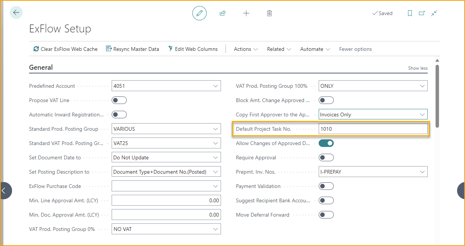Open page in new window icon
The height and width of the screenshot is (246, 465).
click(422, 13)
